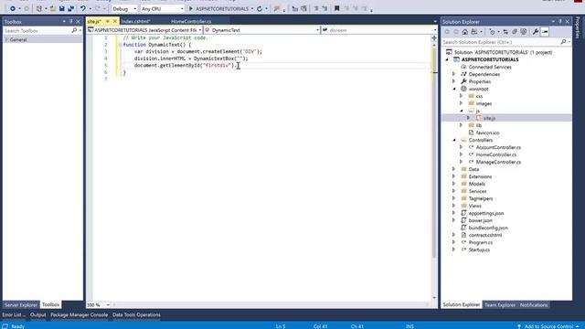Click Sync with Active Document icon
This screenshot has width=585, height=329.
(x=505, y=32)
